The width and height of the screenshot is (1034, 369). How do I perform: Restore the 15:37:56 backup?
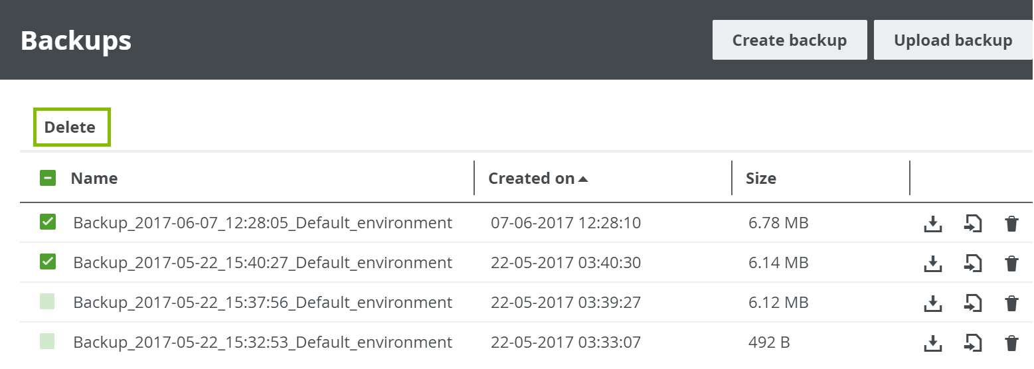(973, 304)
